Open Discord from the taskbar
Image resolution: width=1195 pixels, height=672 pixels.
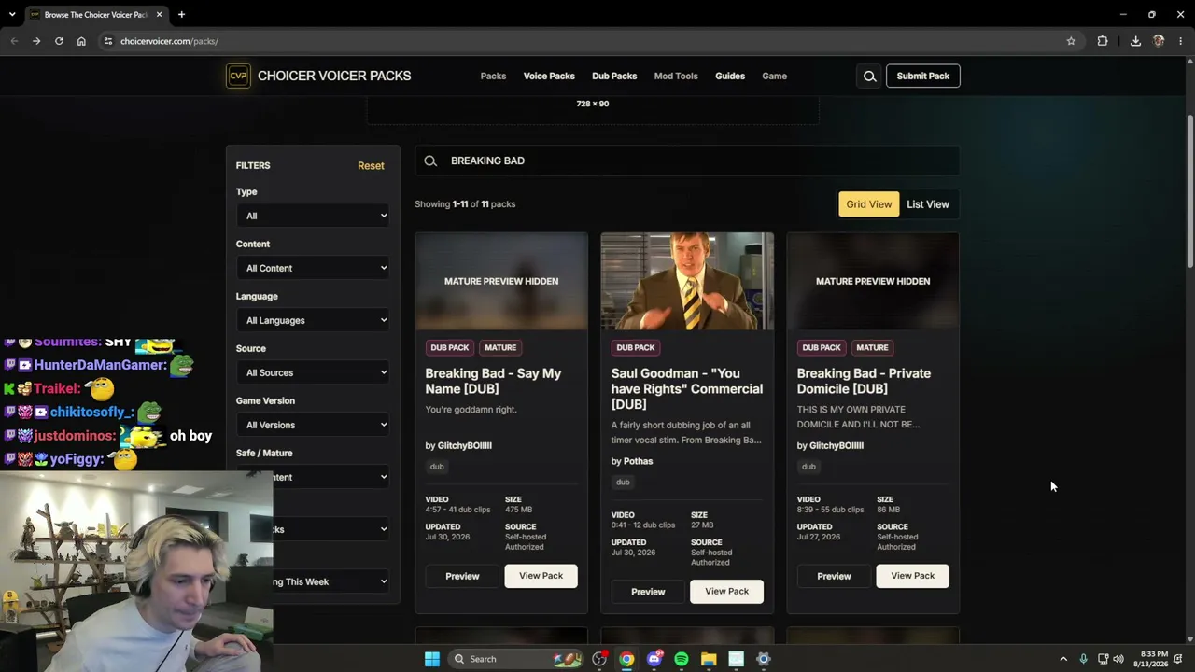654,659
